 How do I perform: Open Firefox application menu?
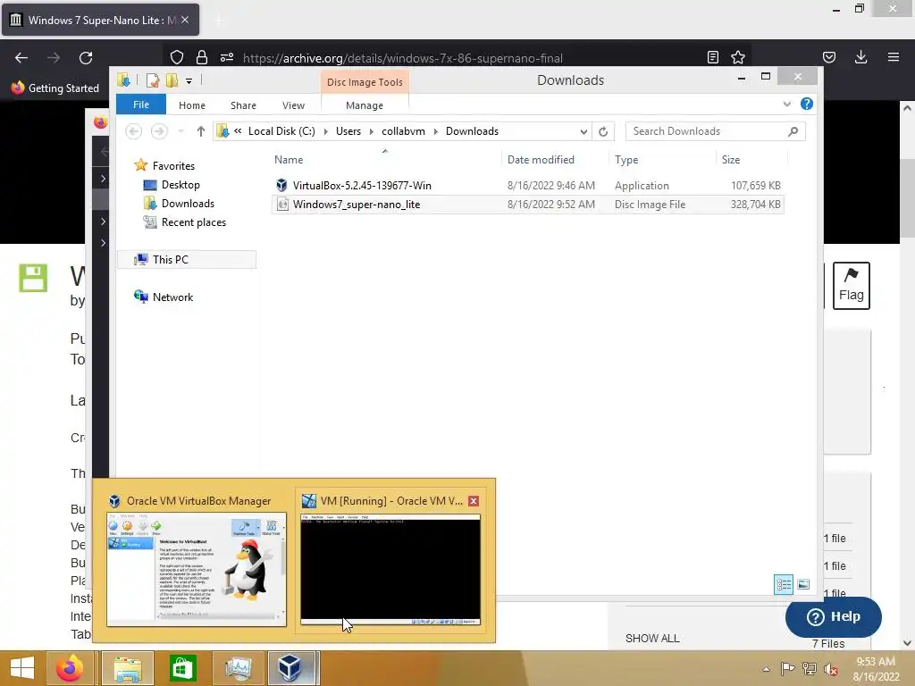(x=894, y=57)
